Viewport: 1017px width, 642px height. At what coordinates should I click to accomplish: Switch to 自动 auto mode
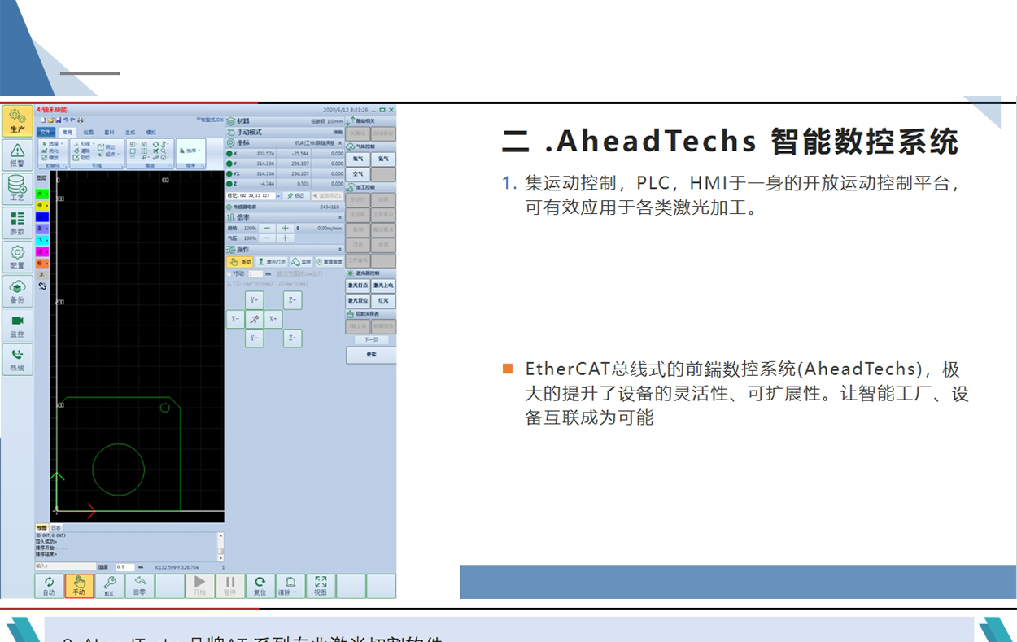click(49, 586)
